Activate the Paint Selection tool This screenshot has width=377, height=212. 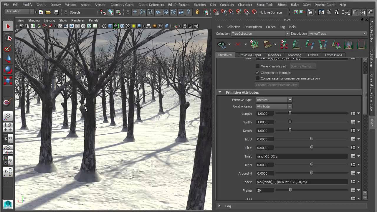click(8, 48)
